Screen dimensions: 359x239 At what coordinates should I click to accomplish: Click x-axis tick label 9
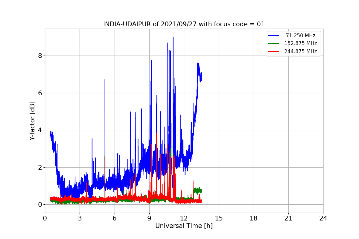pyautogui.click(x=149, y=218)
